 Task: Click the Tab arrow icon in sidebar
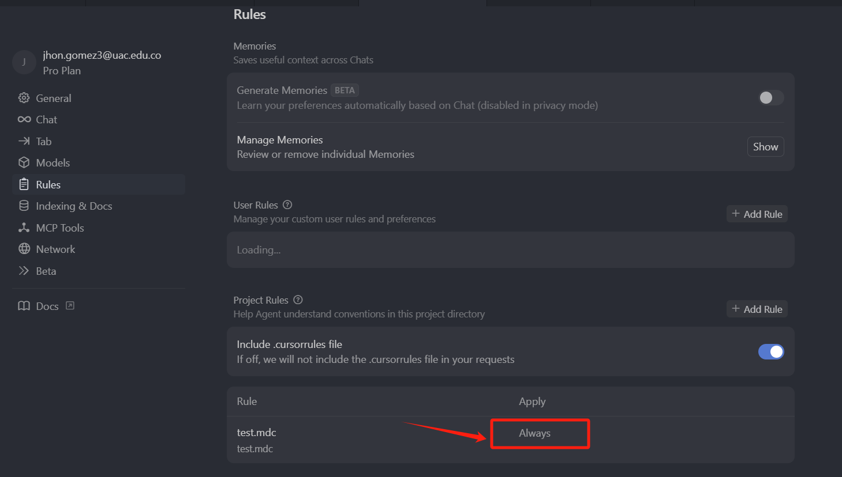[24, 141]
